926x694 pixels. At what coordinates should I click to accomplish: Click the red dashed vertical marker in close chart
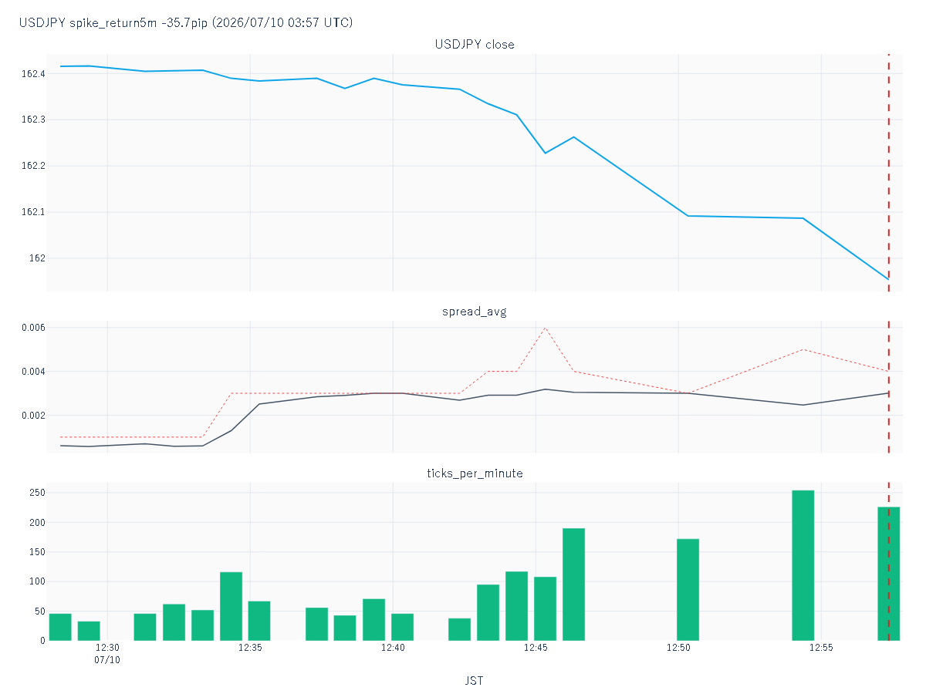tap(889, 173)
